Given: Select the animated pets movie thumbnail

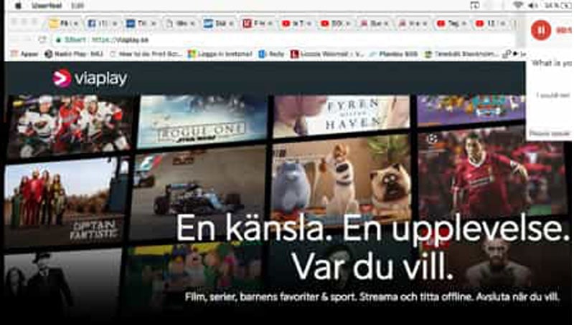Looking at the screenshot, I should pyautogui.click(x=340, y=179).
